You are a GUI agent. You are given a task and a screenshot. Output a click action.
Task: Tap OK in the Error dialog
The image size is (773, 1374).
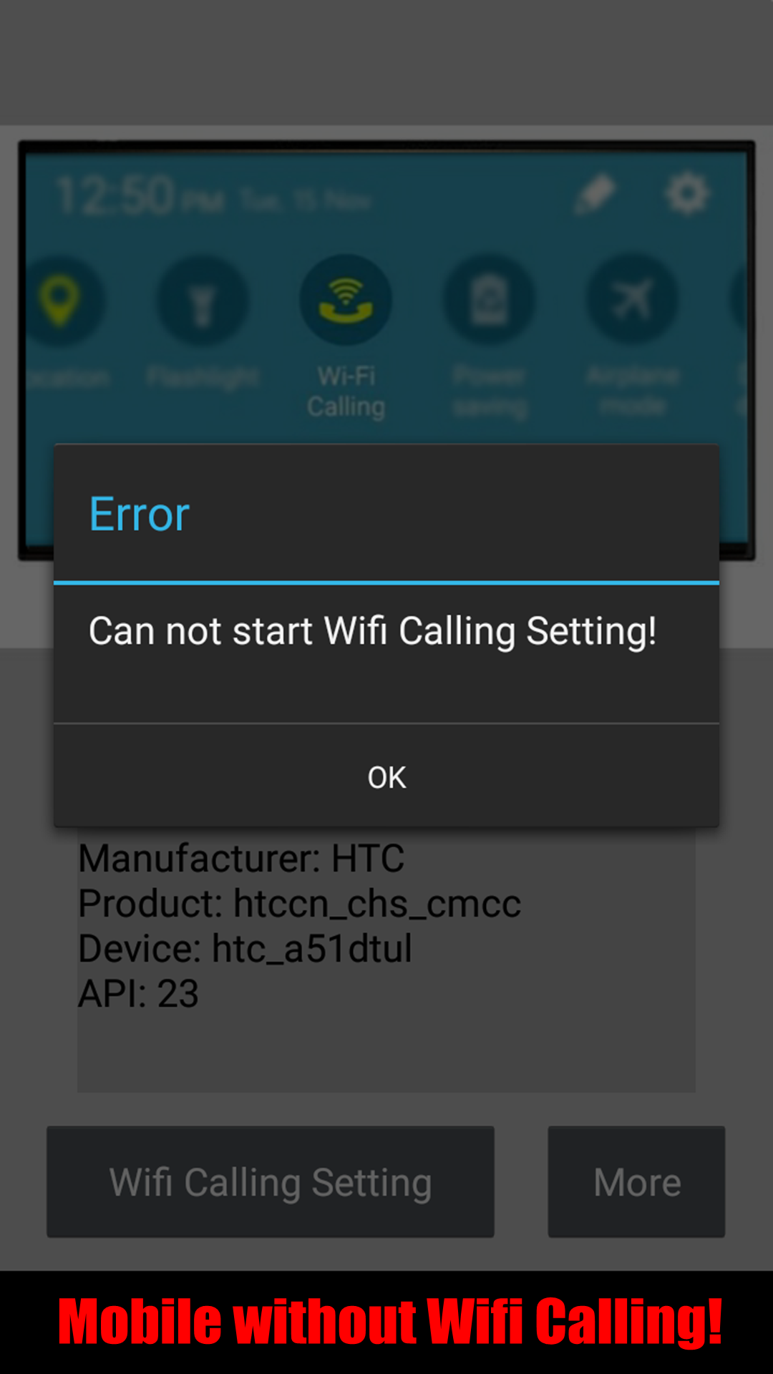386,776
